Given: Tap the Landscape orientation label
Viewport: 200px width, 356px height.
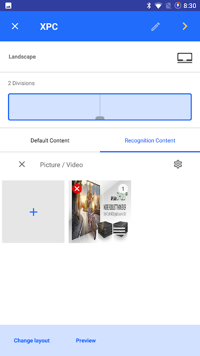Looking at the screenshot, I should (x=22, y=57).
